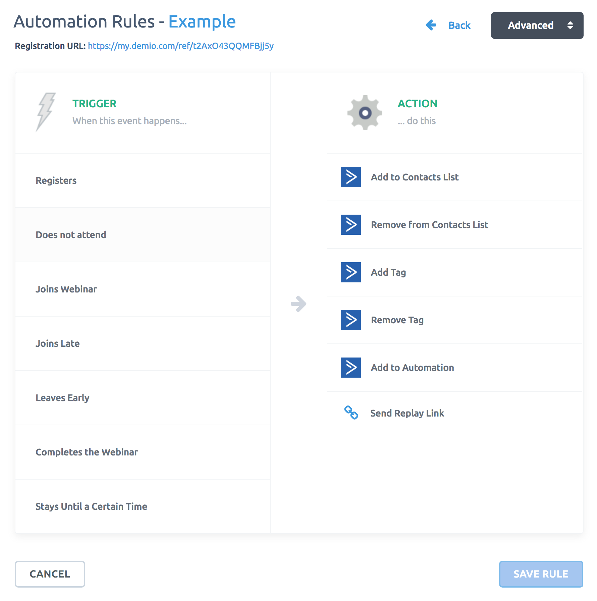Click the gear icon in the Action header

click(x=365, y=113)
